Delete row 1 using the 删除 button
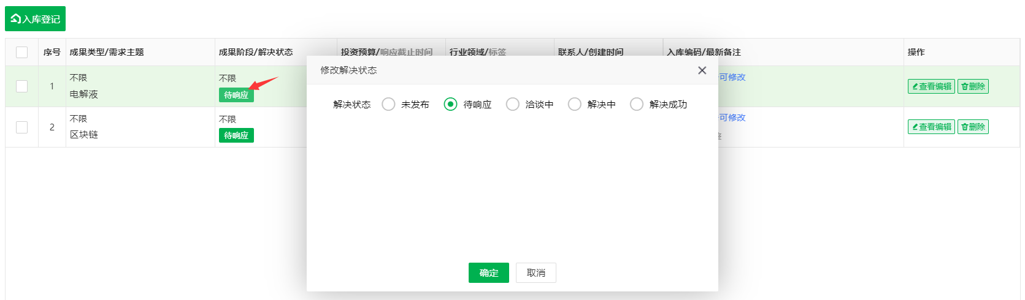Viewport: 1025px width, 300px height. (x=973, y=86)
